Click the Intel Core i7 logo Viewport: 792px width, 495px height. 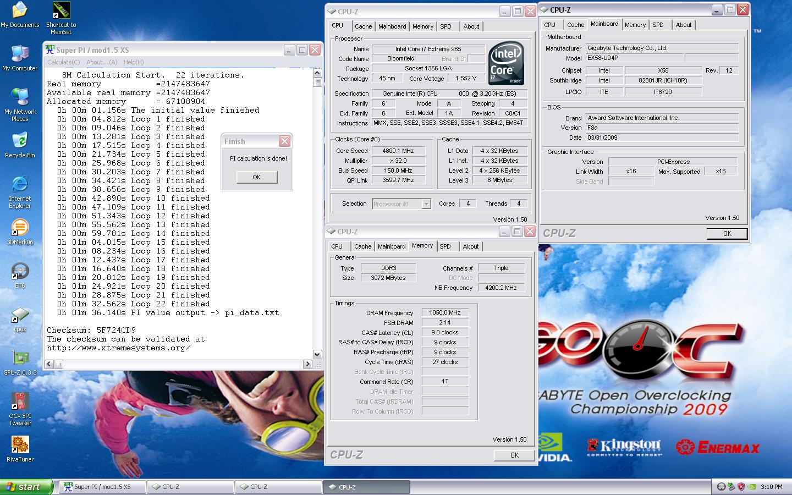(506, 63)
